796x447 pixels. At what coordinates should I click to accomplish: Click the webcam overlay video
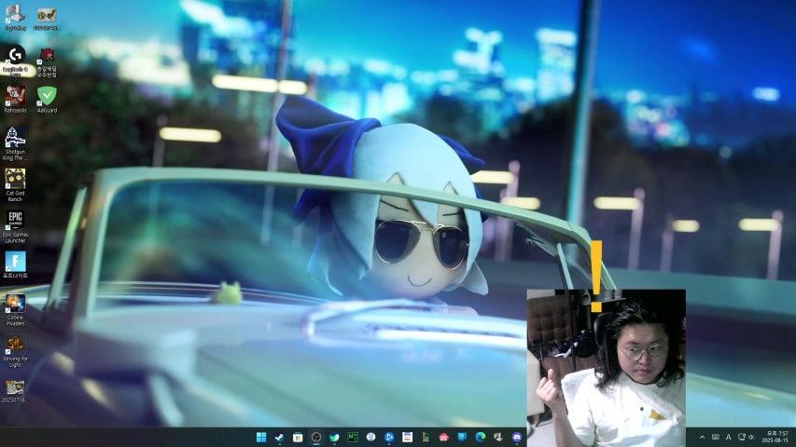click(607, 368)
